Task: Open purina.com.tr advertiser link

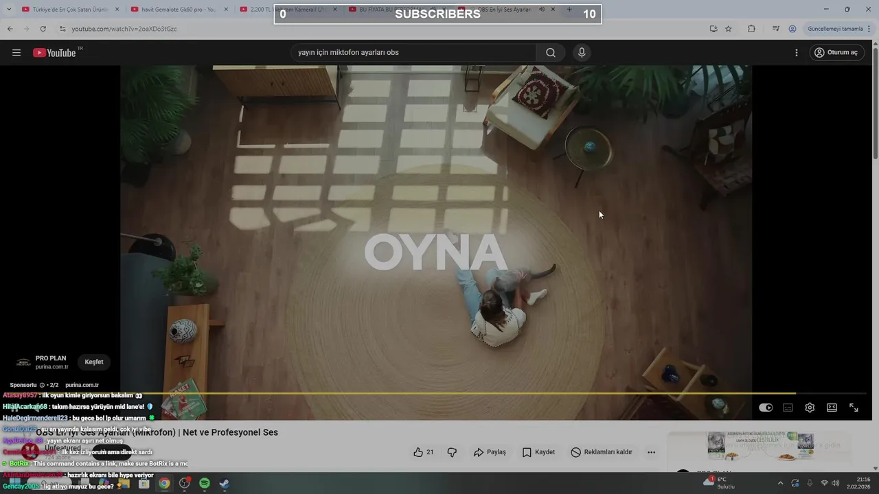Action: click(x=82, y=385)
